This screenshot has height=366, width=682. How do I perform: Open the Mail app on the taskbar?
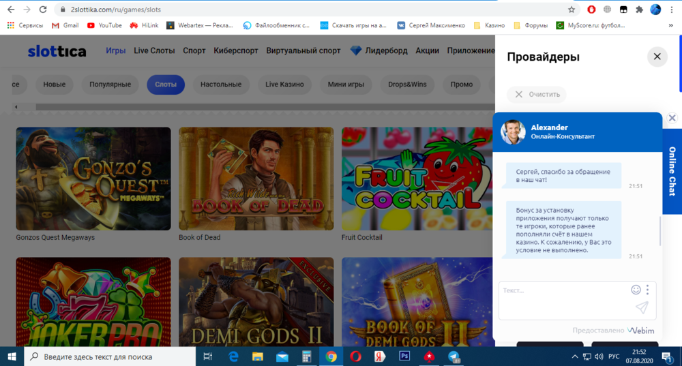(282, 356)
